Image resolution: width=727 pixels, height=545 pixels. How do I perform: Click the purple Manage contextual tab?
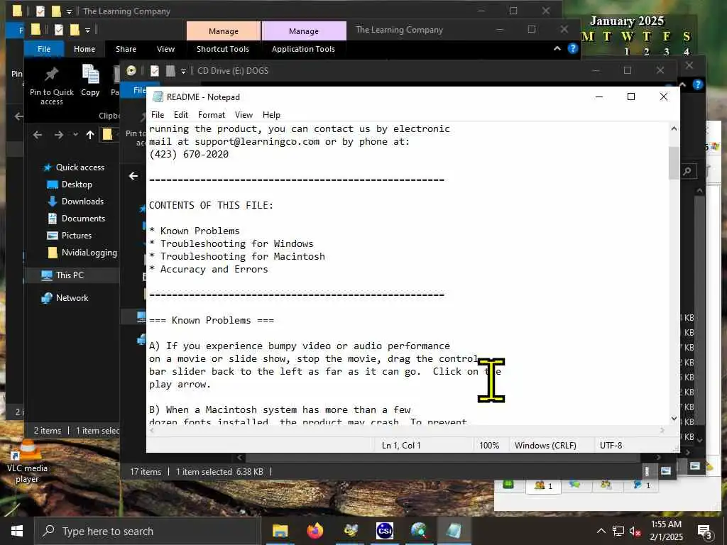click(x=304, y=31)
